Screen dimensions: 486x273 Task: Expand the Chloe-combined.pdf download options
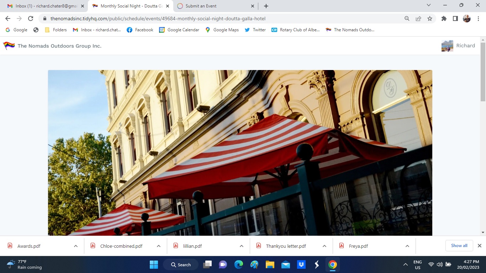pyautogui.click(x=159, y=246)
